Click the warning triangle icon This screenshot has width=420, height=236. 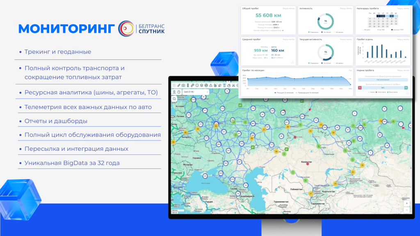tap(210, 85)
